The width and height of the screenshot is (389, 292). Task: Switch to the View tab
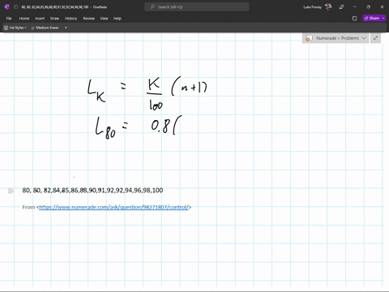click(104, 19)
